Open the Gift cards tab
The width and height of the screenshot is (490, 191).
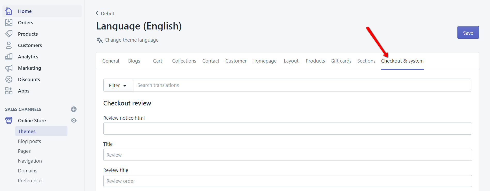[341, 61]
